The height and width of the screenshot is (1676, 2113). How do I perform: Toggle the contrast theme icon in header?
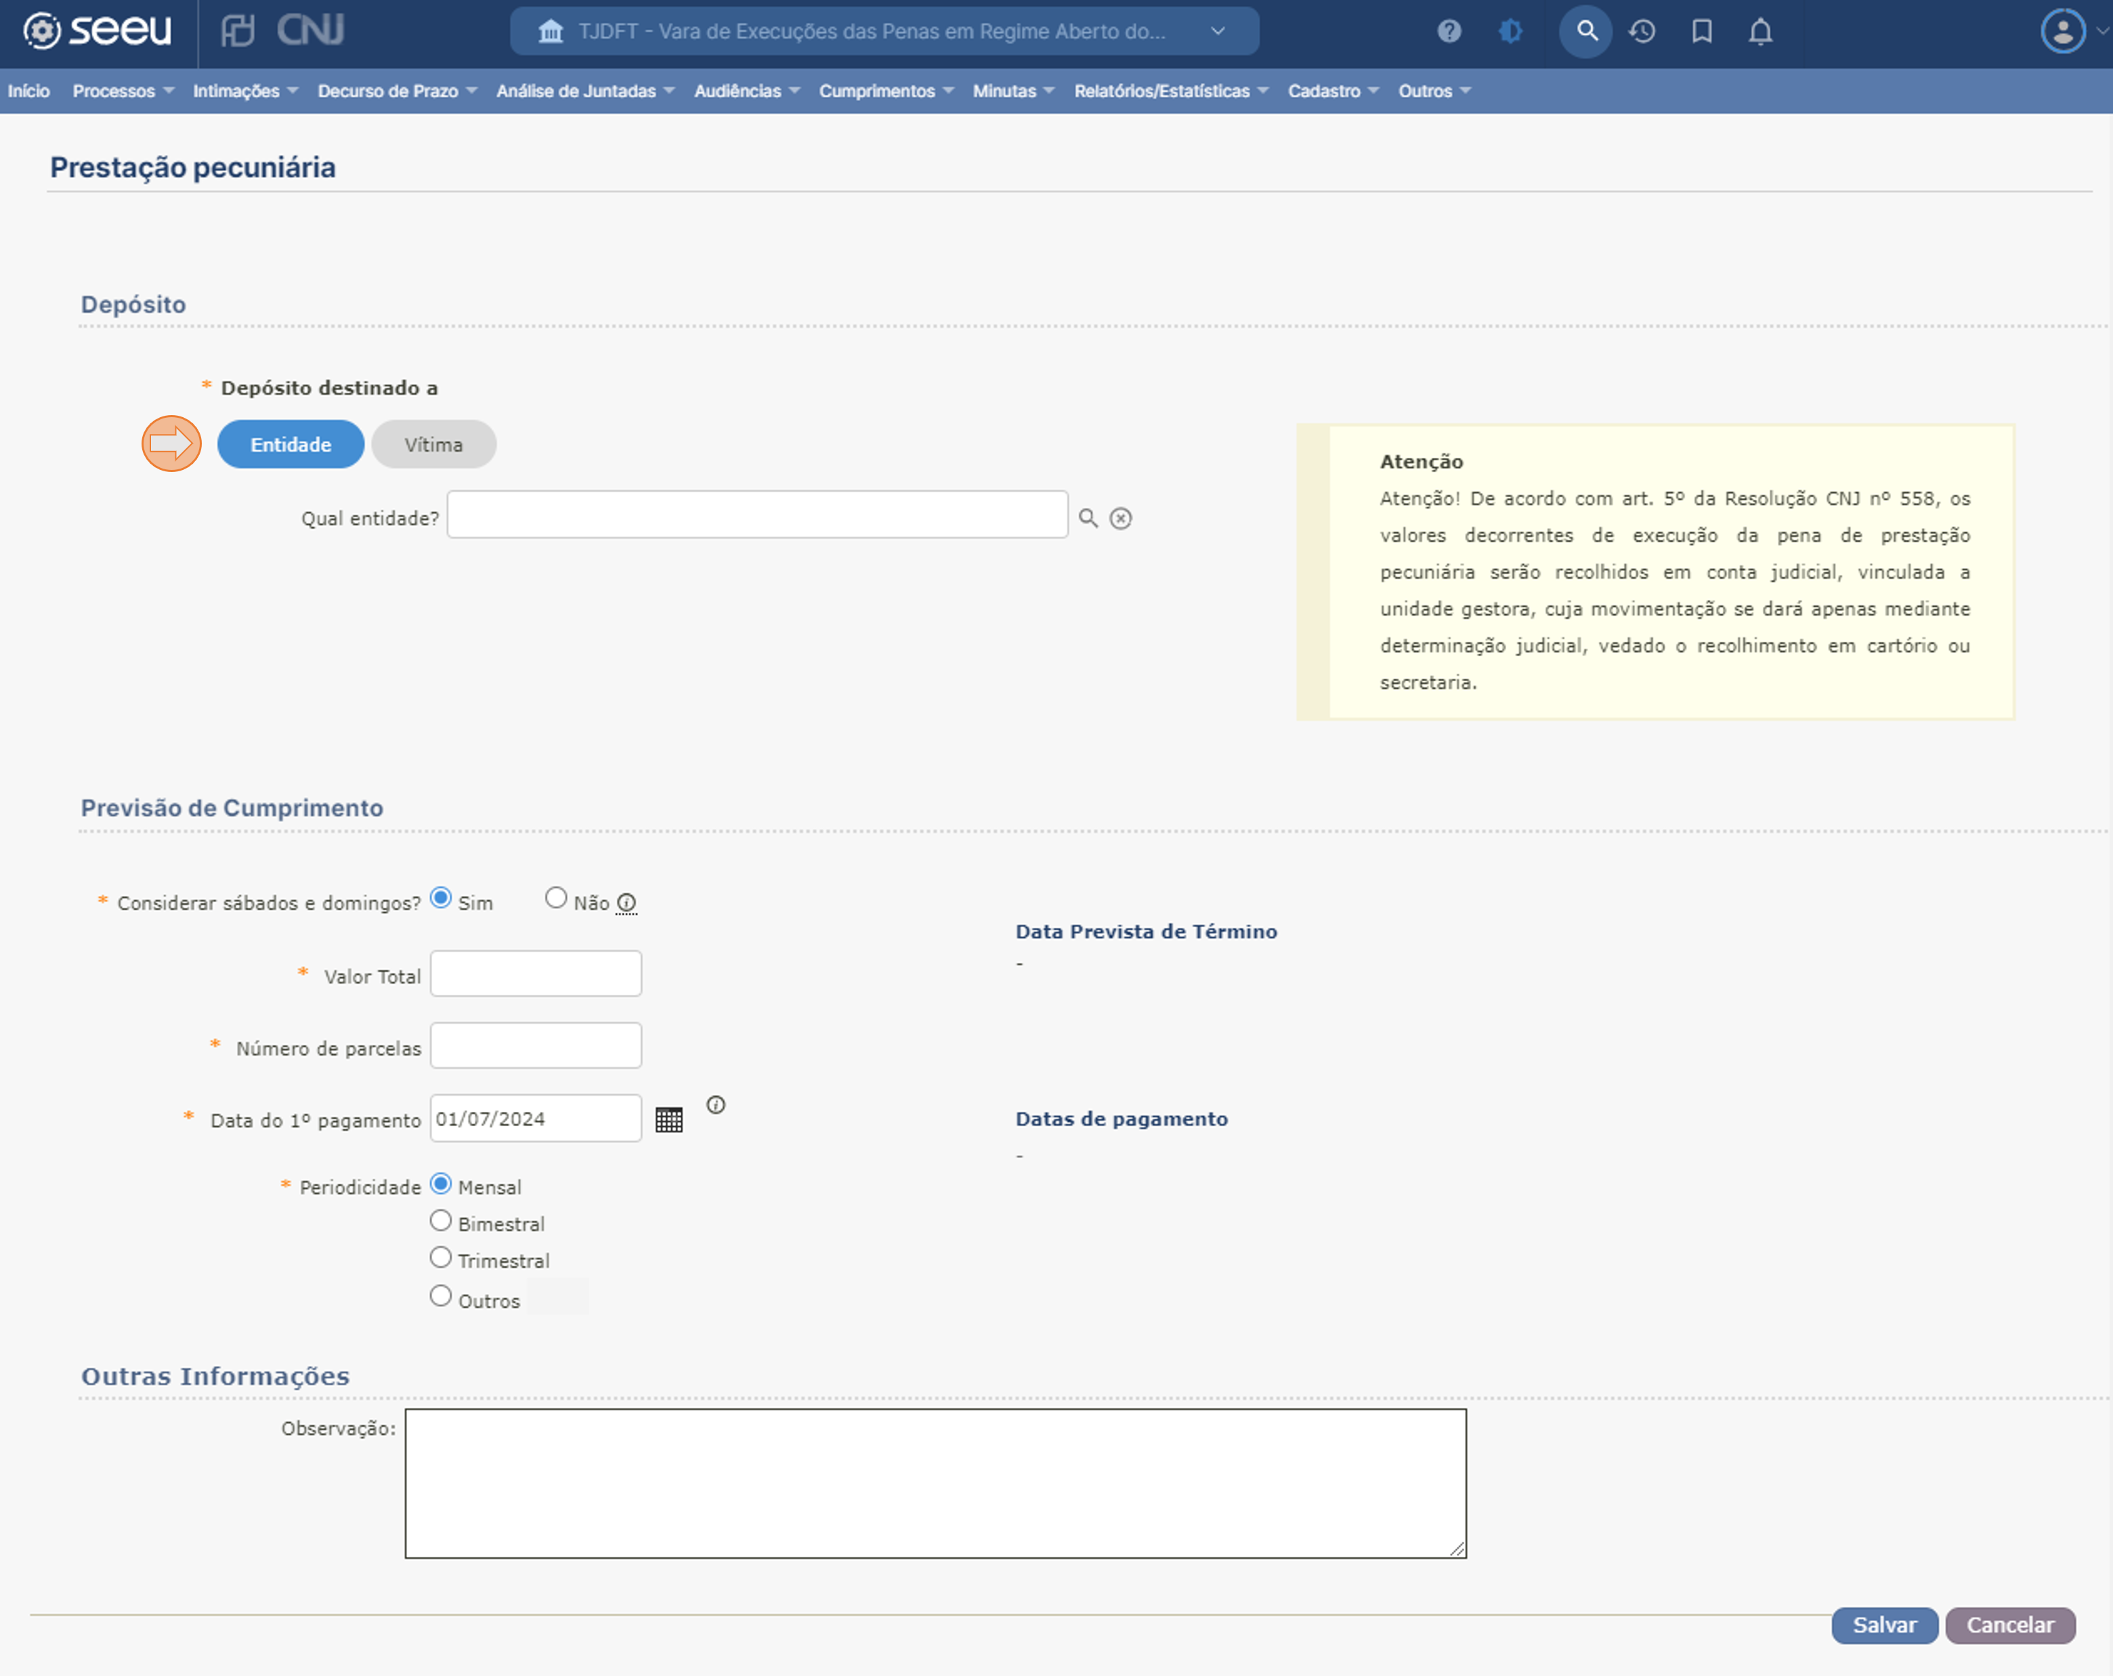[x=1510, y=31]
